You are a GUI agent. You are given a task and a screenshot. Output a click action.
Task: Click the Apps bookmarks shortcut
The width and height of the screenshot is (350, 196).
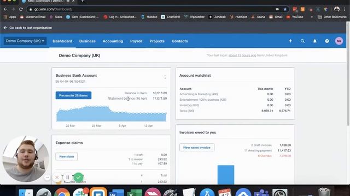10,17
